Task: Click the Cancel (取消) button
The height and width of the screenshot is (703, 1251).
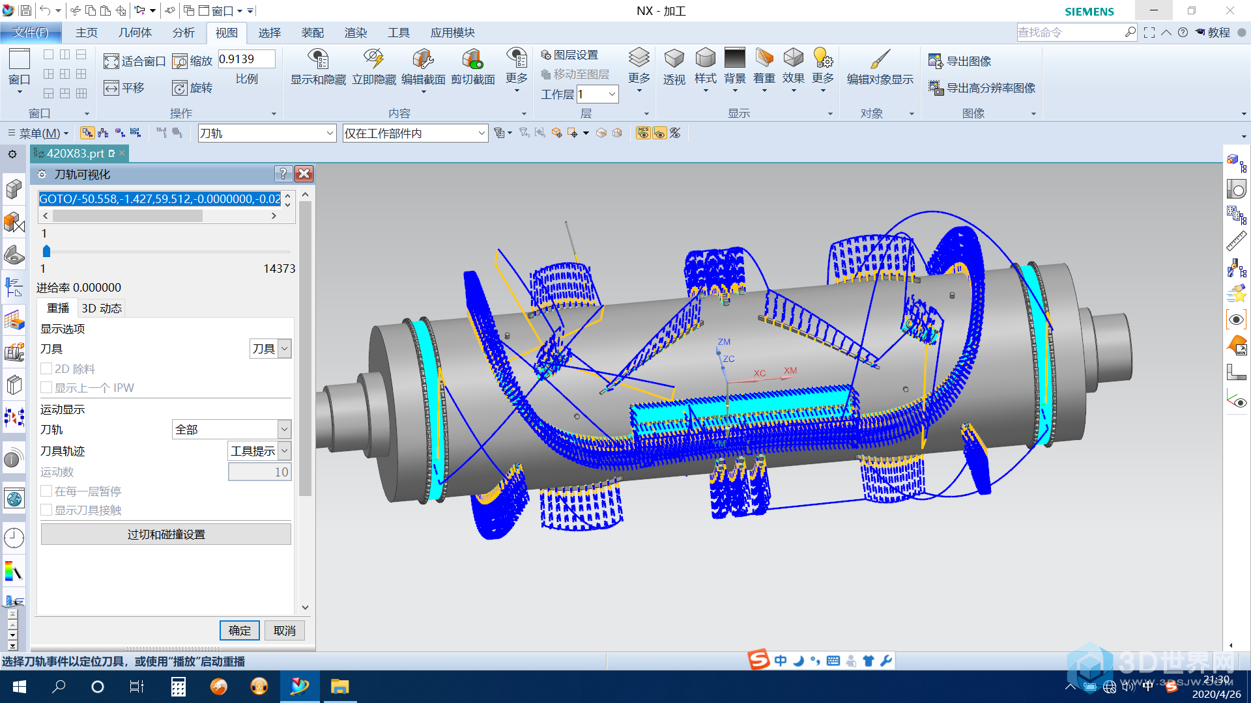Action: coord(285,630)
